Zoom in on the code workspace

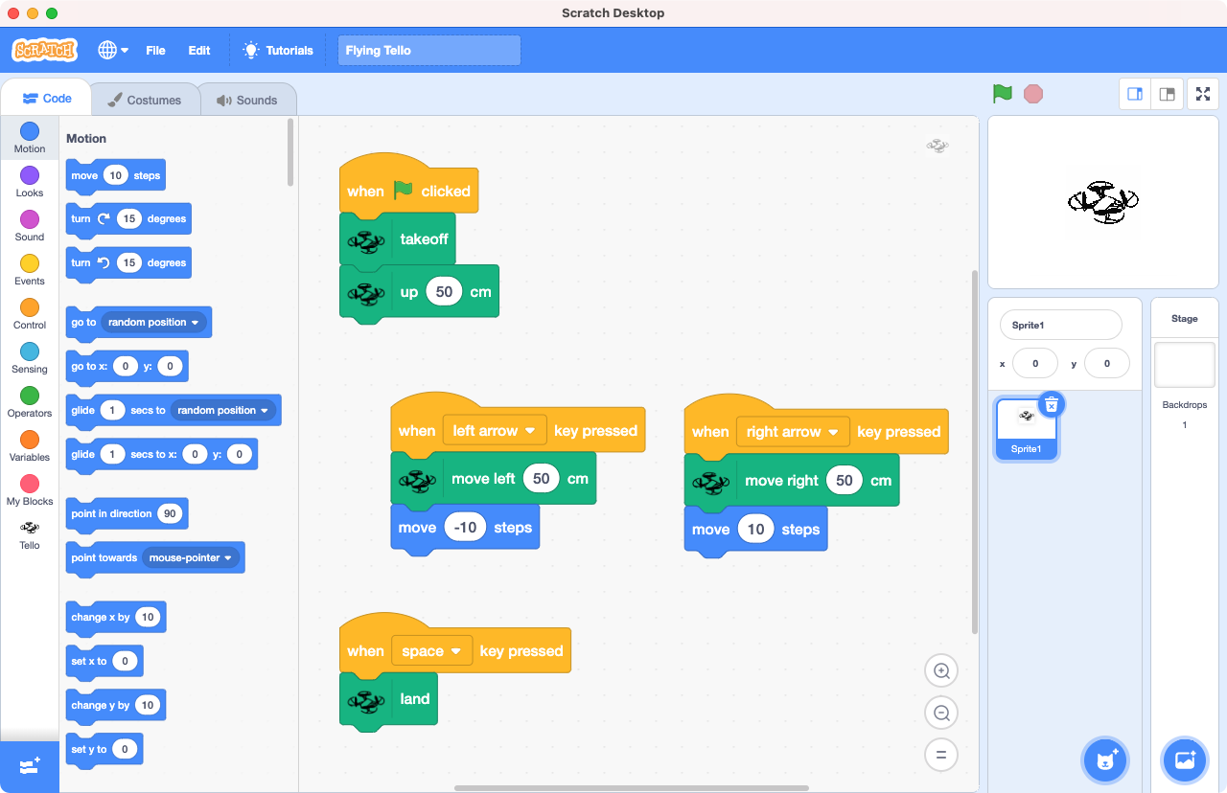click(940, 671)
